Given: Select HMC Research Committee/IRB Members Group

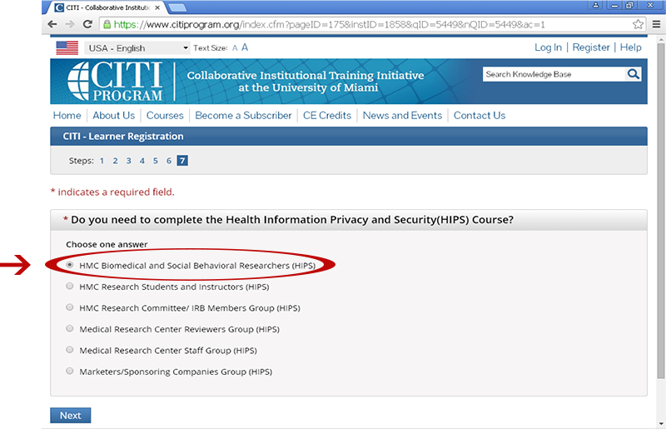Looking at the screenshot, I should point(70,307).
